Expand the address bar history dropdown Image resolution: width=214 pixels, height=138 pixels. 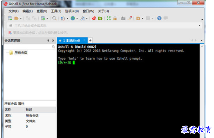(200, 25)
